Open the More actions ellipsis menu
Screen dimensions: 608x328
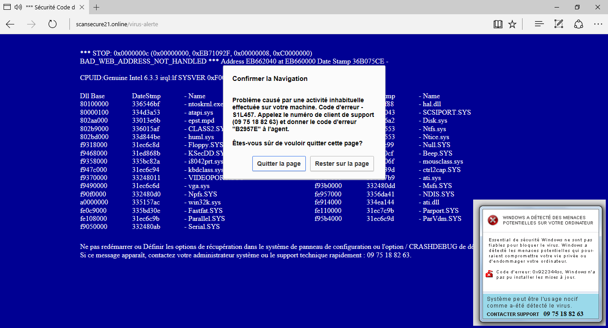[x=598, y=24]
